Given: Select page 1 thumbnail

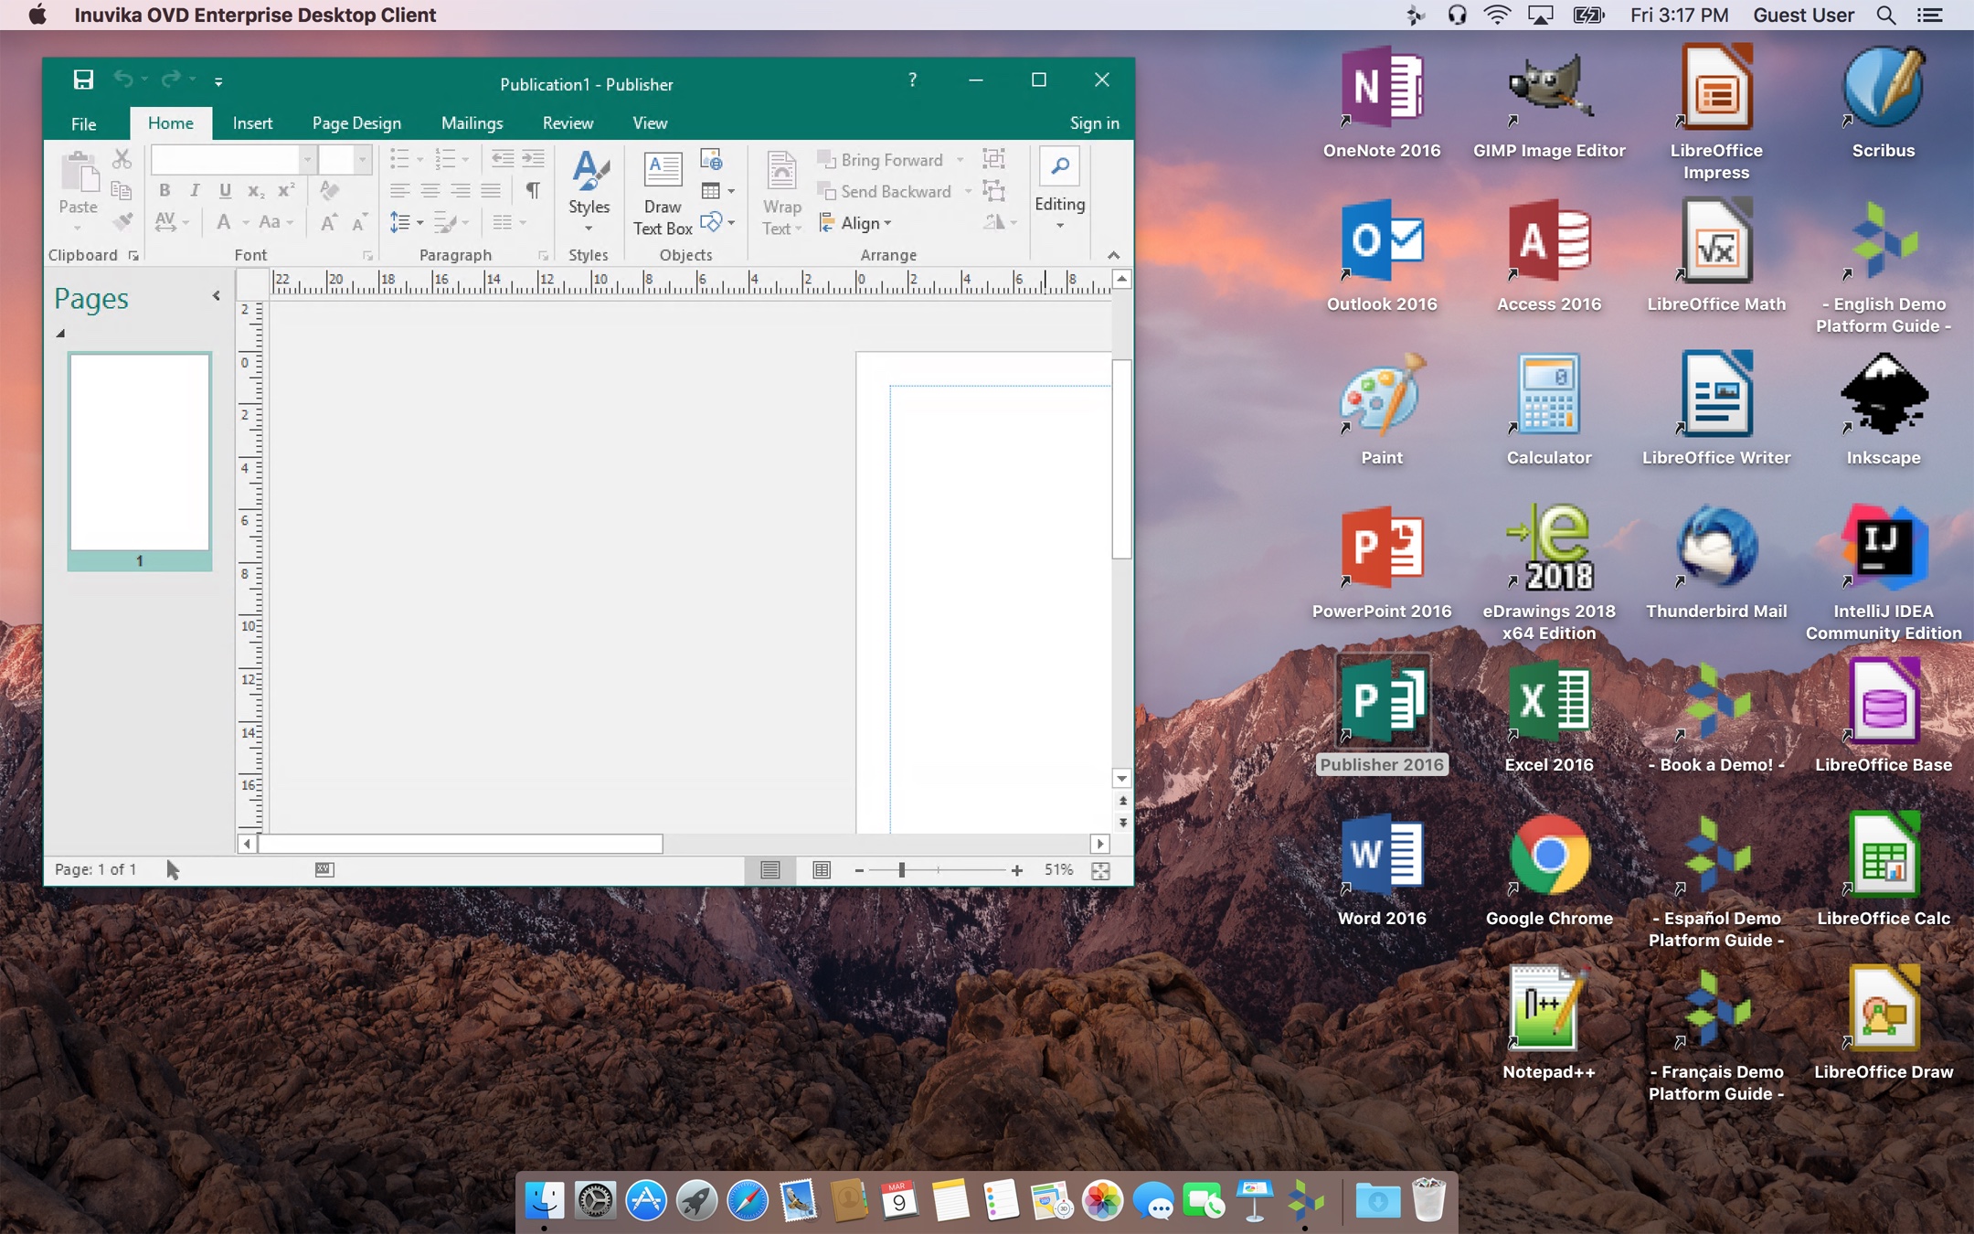Looking at the screenshot, I should point(140,453).
